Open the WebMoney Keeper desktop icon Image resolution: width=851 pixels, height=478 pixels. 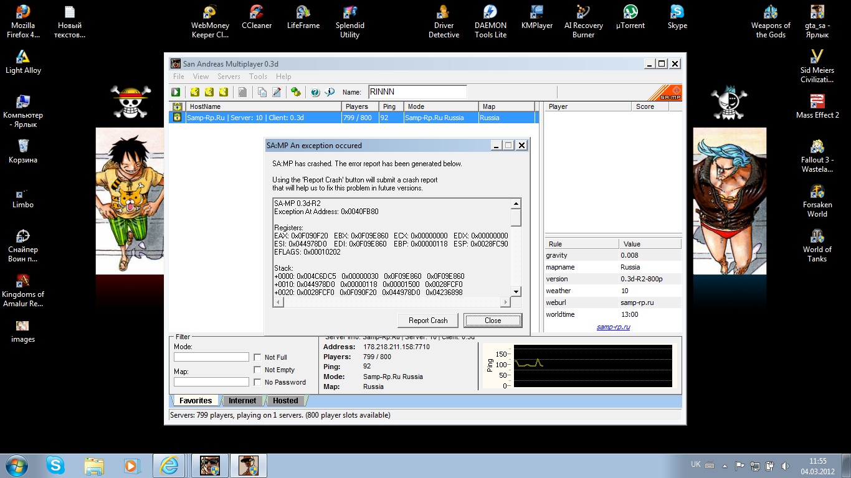(210, 22)
